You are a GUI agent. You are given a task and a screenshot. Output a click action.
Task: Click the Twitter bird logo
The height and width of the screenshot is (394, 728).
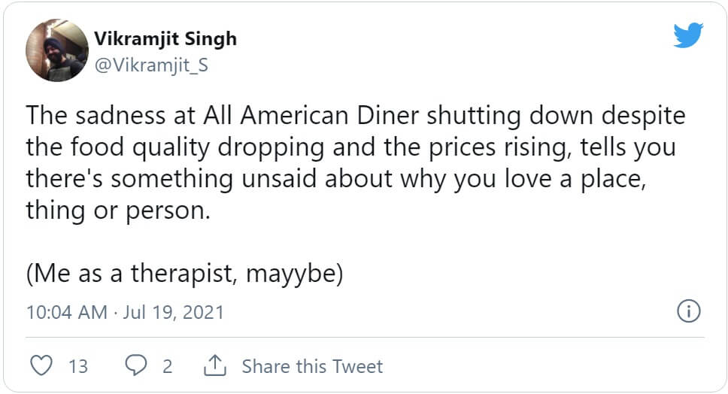click(x=687, y=35)
